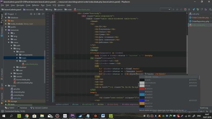
Task: Click the locate target icon in Project panel
Action: click(x=31, y=14)
